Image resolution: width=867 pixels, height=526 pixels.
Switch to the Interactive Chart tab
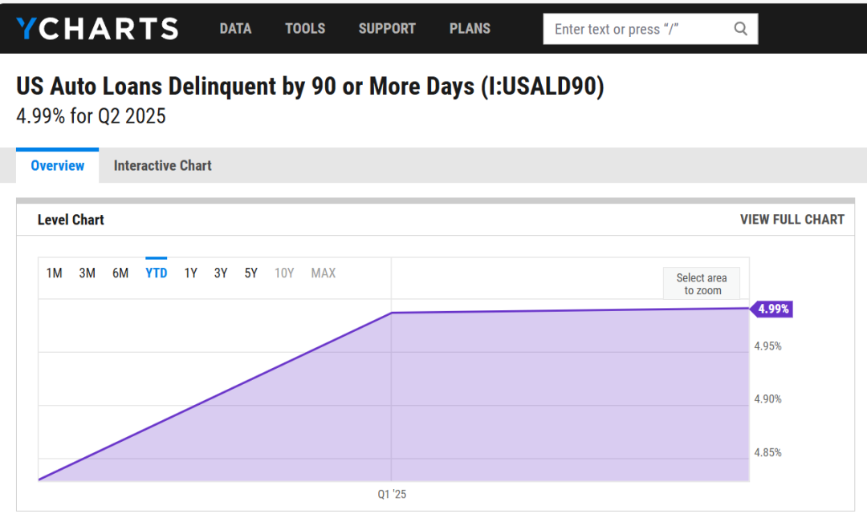[162, 166]
